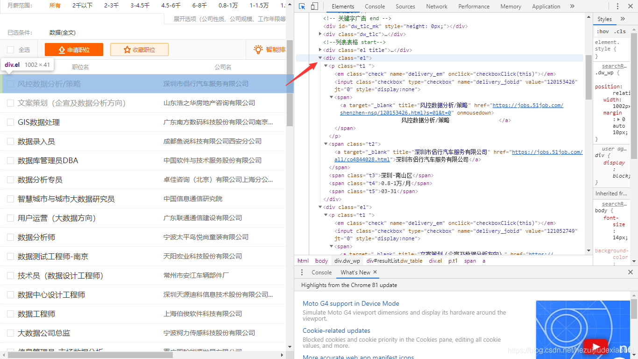Image resolution: width=638 pixels, height=359 pixels.
Task: Open the Memory tab
Action: click(510, 7)
